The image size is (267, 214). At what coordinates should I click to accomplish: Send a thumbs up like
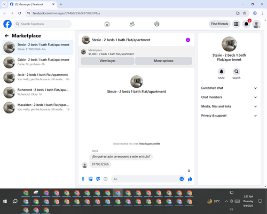(190, 179)
